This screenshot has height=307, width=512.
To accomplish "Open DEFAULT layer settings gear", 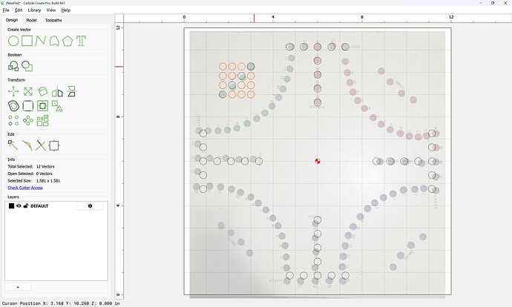I will coord(90,206).
